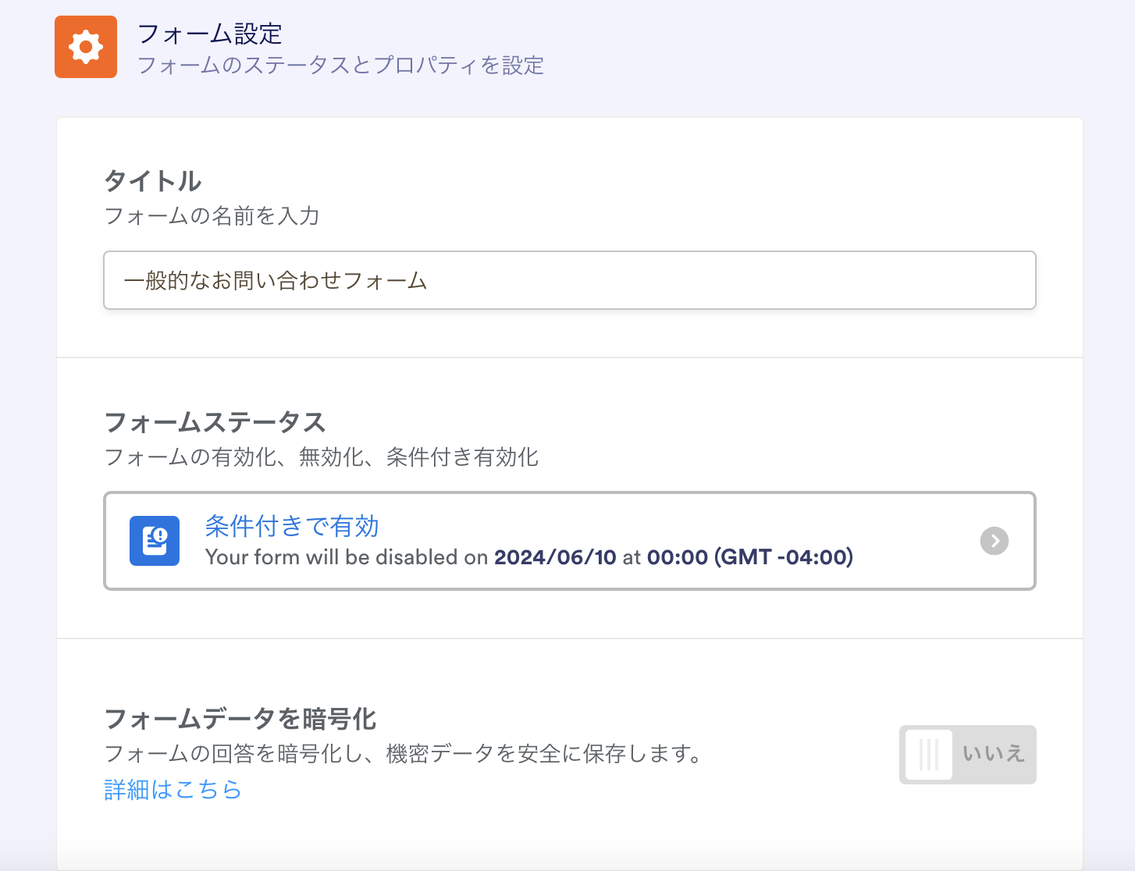Select the 条件付きで有効 status option
Viewport: 1135px width, 871px height.
[292, 527]
